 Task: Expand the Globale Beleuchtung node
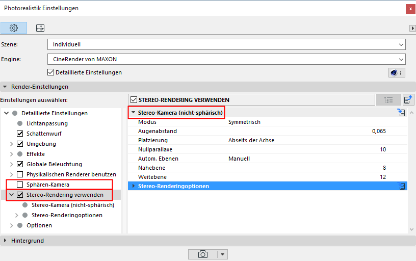click(11, 164)
